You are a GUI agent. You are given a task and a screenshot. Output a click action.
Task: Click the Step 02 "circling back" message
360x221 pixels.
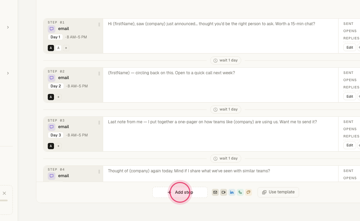tap(171, 73)
